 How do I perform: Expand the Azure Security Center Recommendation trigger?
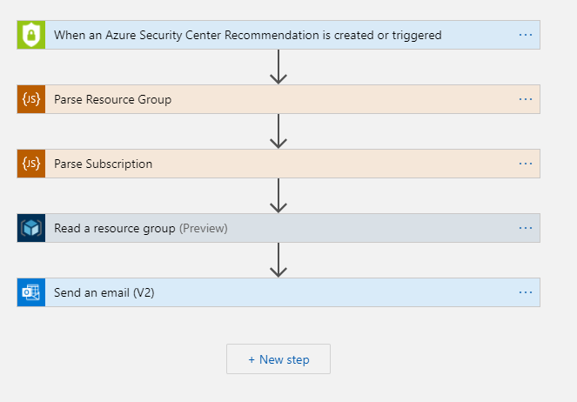(248, 36)
